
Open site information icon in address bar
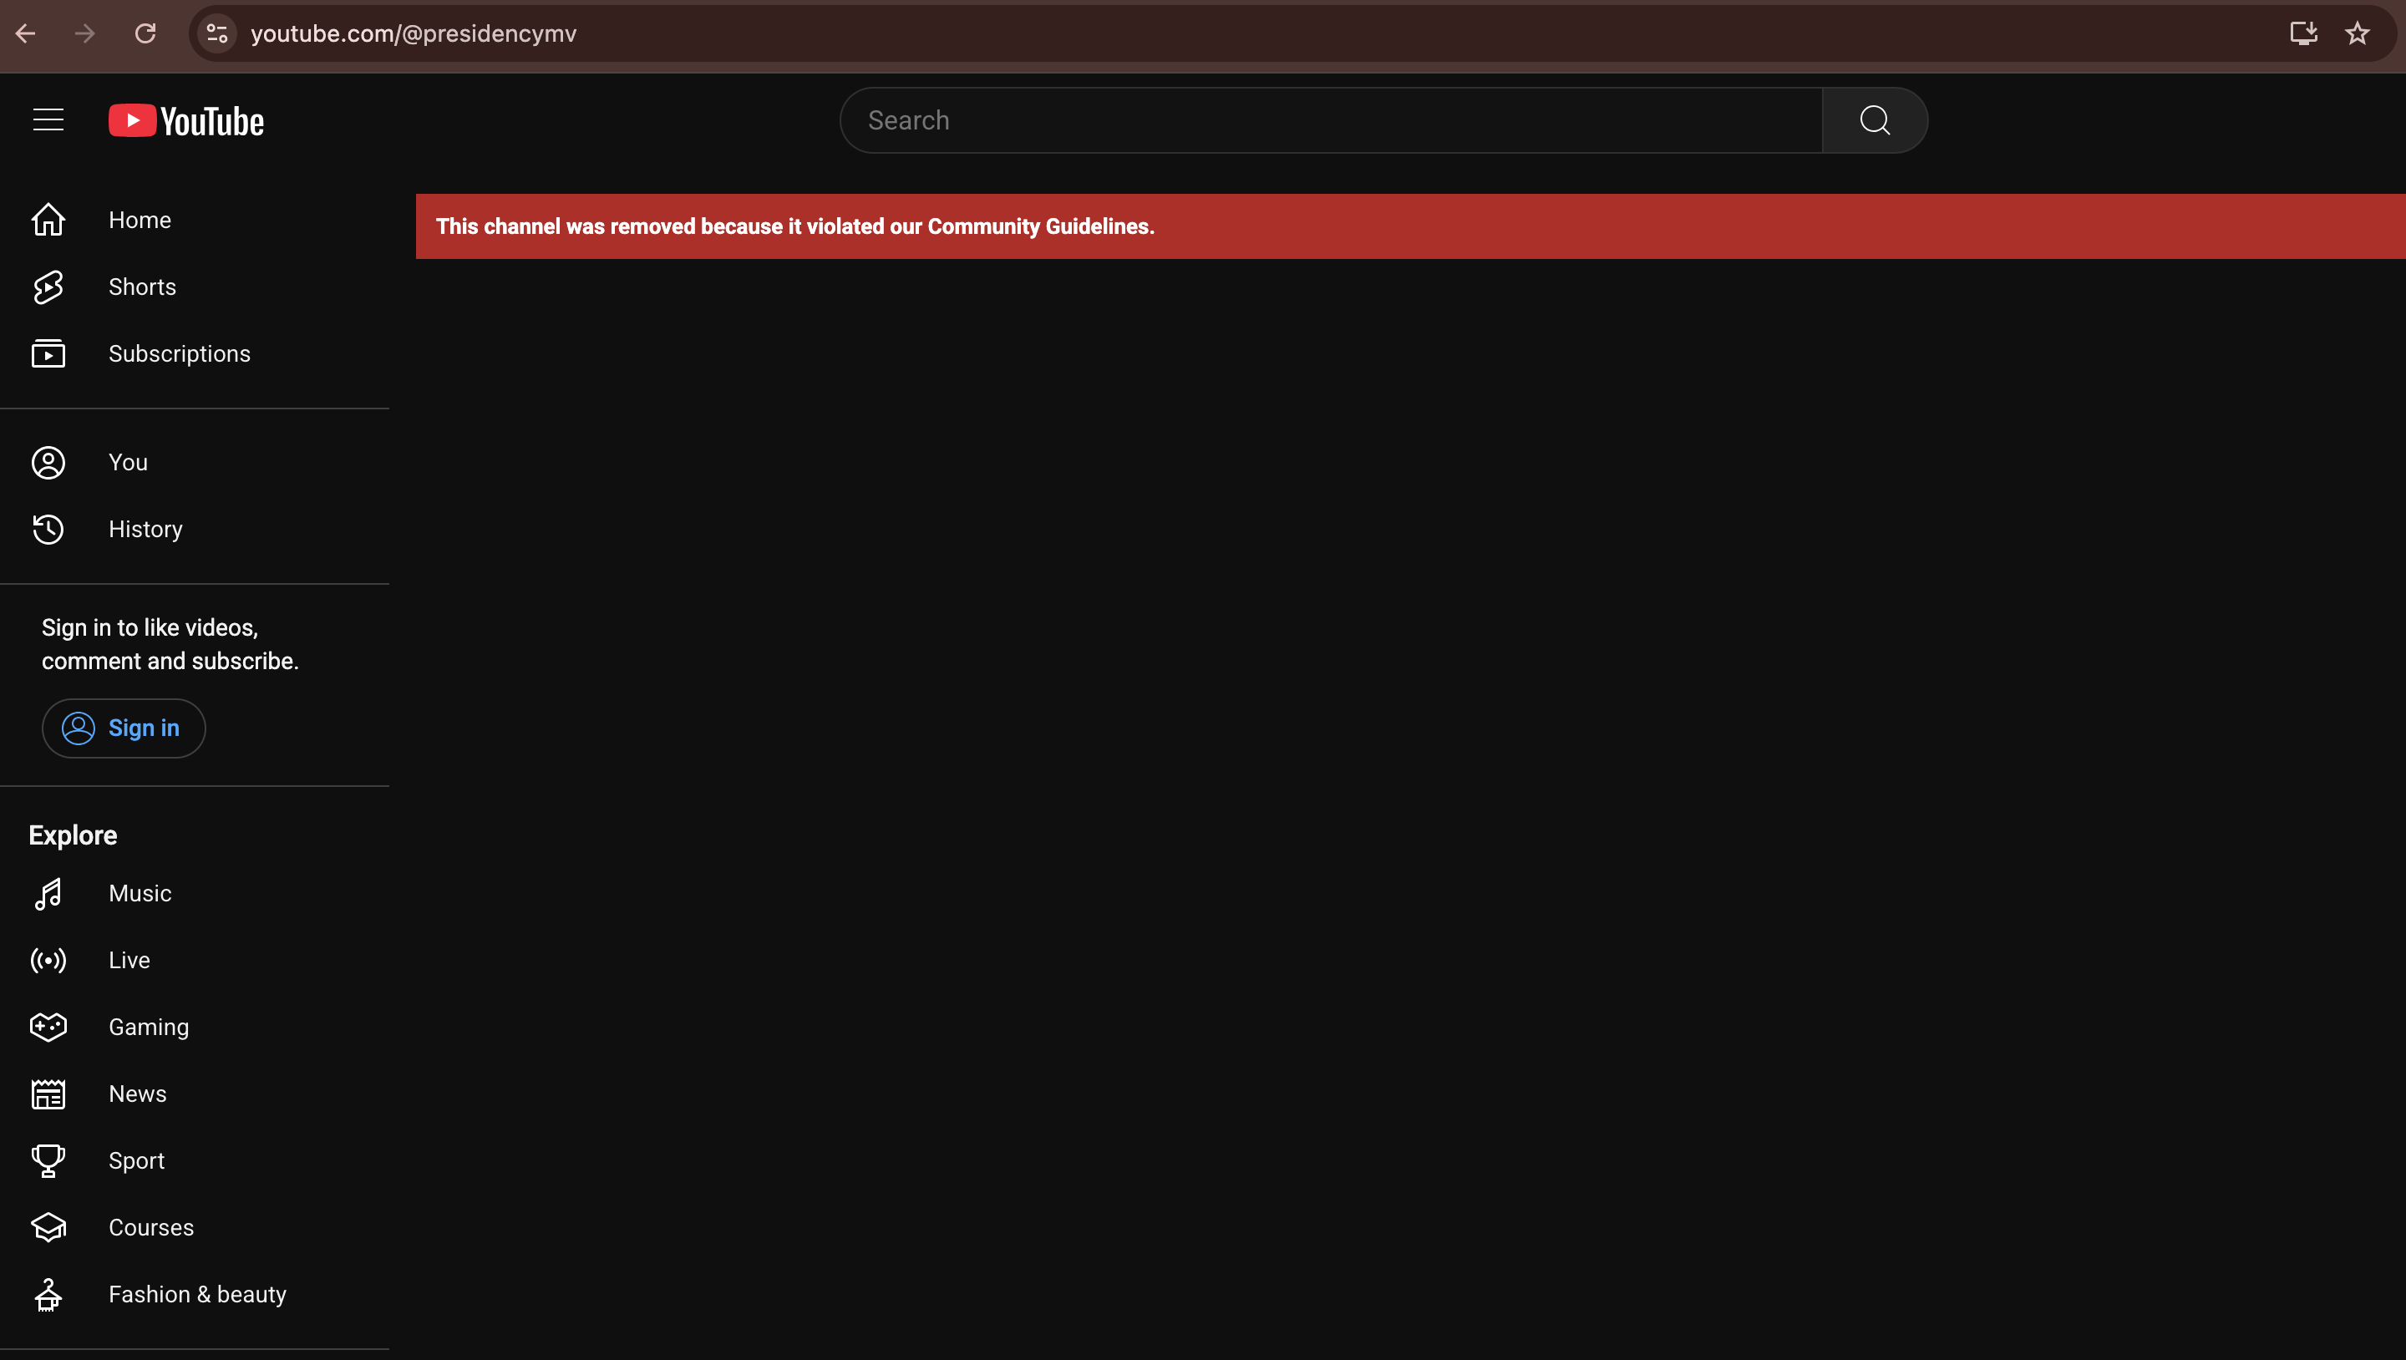pyautogui.click(x=216, y=33)
